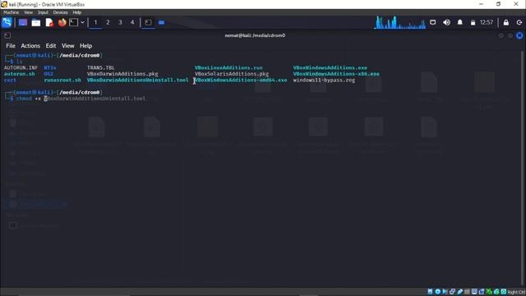Screen dimensions: 526x296
Task: Click the VirtualBox audio status icon
Action: [x=445, y=292]
